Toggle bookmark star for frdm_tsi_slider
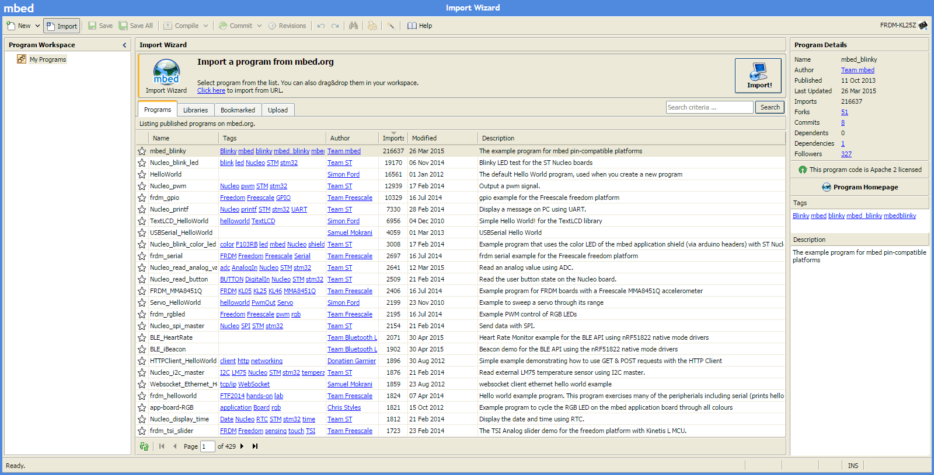Viewport: 934px width, 475px height. (x=142, y=431)
